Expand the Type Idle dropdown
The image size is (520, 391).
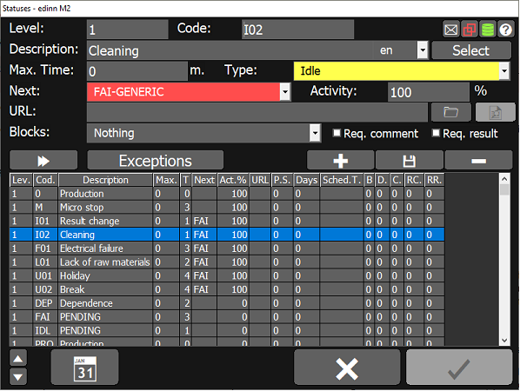pyautogui.click(x=504, y=71)
